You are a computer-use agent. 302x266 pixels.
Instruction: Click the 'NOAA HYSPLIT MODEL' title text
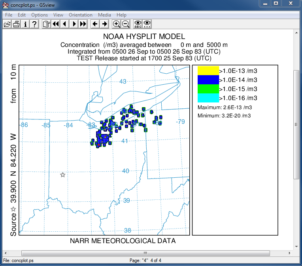tap(144, 37)
